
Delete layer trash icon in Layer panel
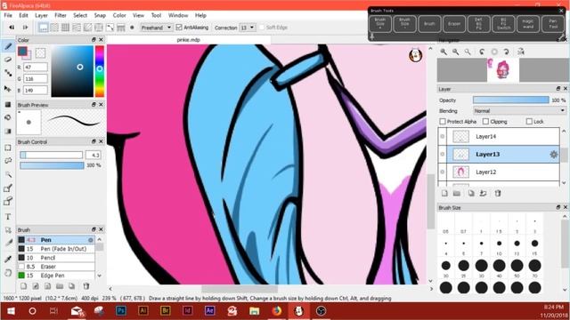498,194
